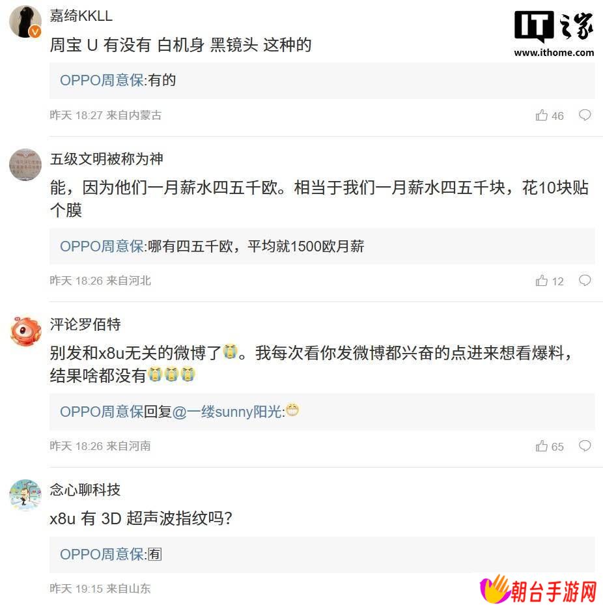The image size is (603, 605).
Task: Open 嘉绮KKLL's profile avatar
Action: pyautogui.click(x=25, y=21)
